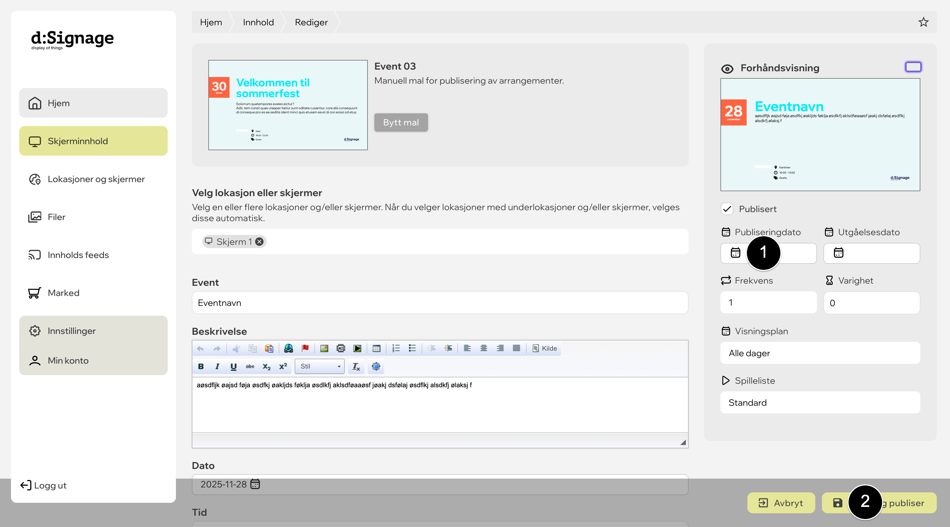Align description text to the right
The height and width of the screenshot is (527, 950).
tap(500, 348)
